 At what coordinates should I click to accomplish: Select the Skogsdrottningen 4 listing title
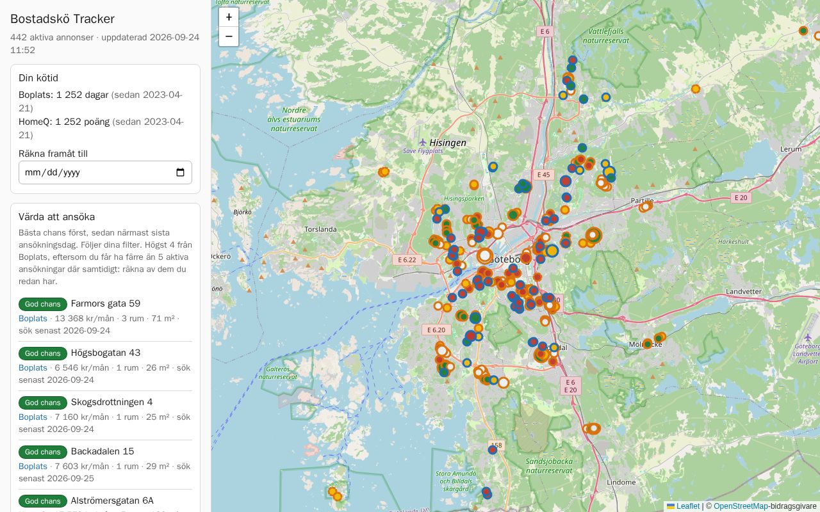112,402
